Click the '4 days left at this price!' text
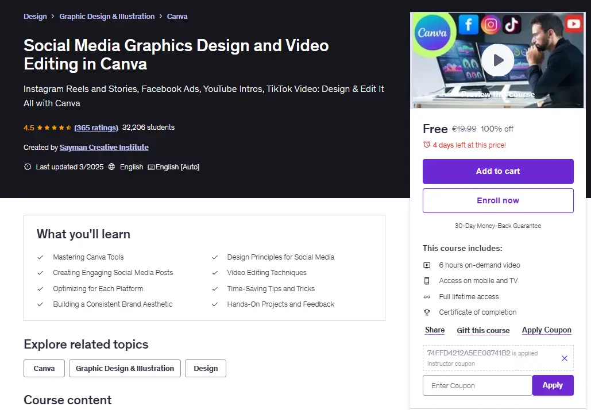This screenshot has width=591, height=410. [x=469, y=145]
